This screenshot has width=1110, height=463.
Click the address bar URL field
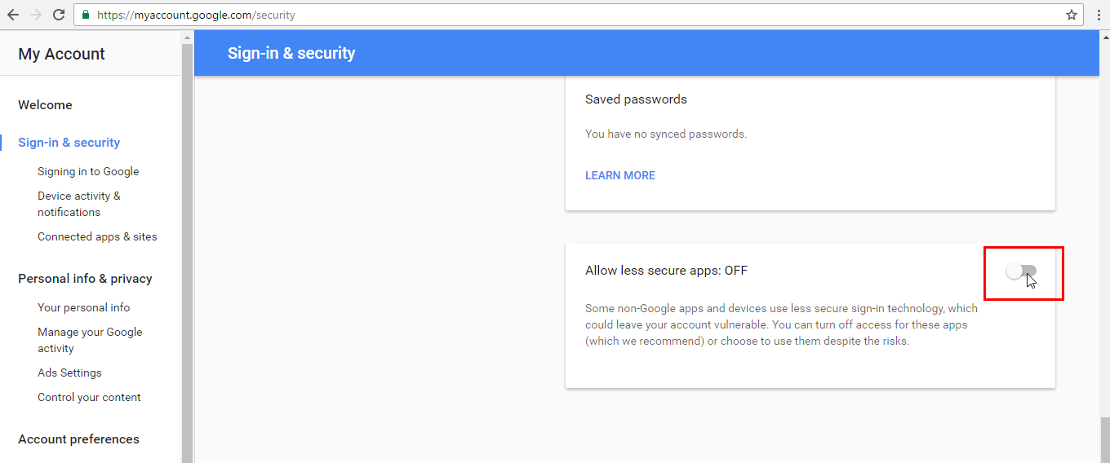[x=571, y=15]
